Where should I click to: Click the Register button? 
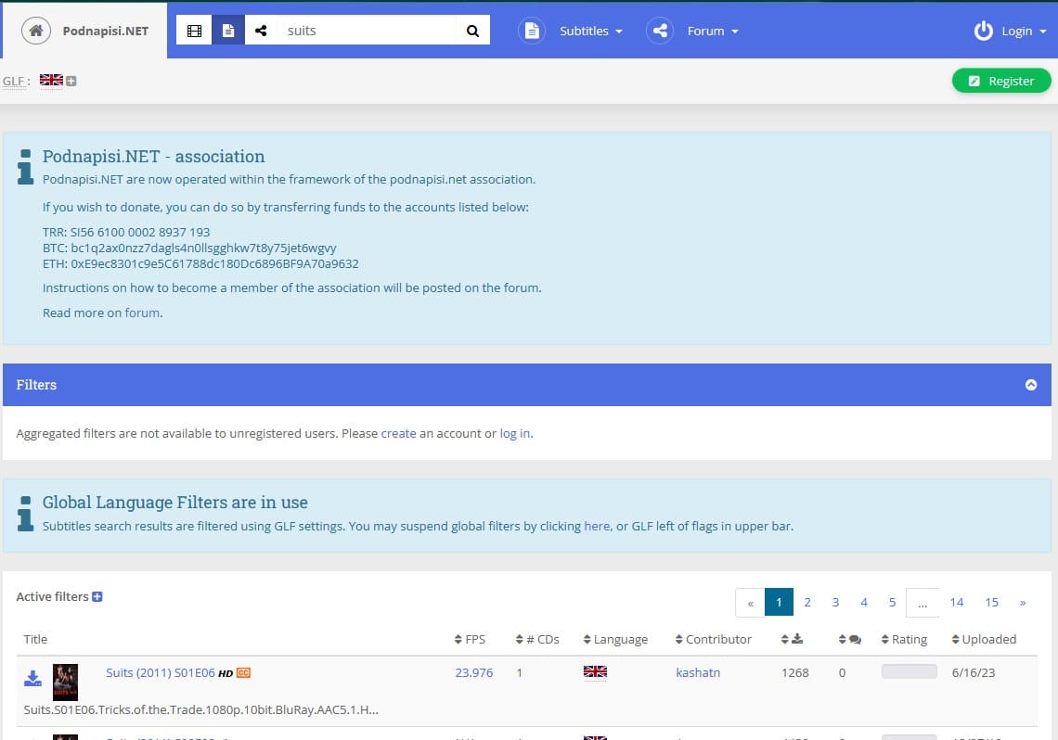tap(1001, 81)
